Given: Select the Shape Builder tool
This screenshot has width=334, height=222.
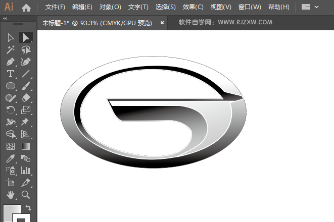Looking at the screenshot, I should point(11,134).
